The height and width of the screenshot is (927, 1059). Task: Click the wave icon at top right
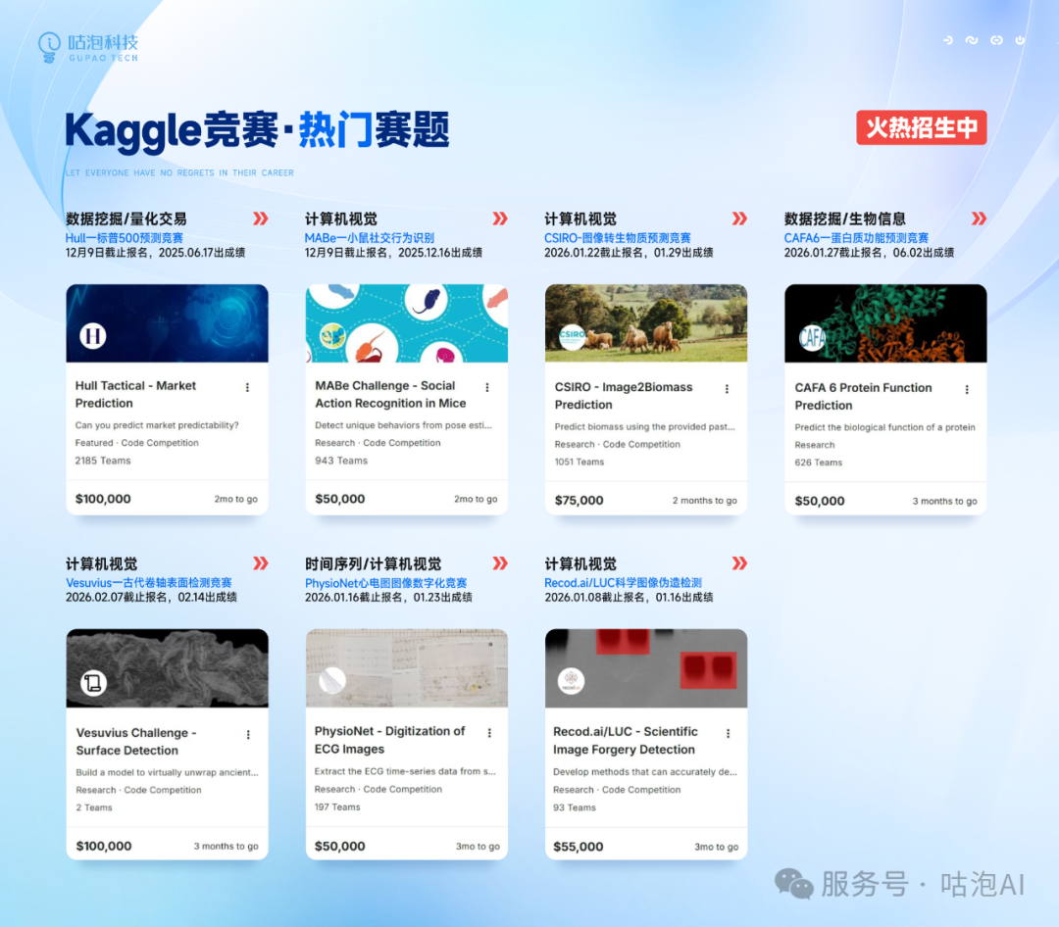click(x=971, y=40)
